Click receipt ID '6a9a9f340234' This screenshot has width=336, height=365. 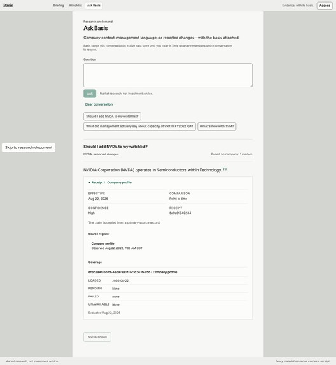[x=180, y=213]
